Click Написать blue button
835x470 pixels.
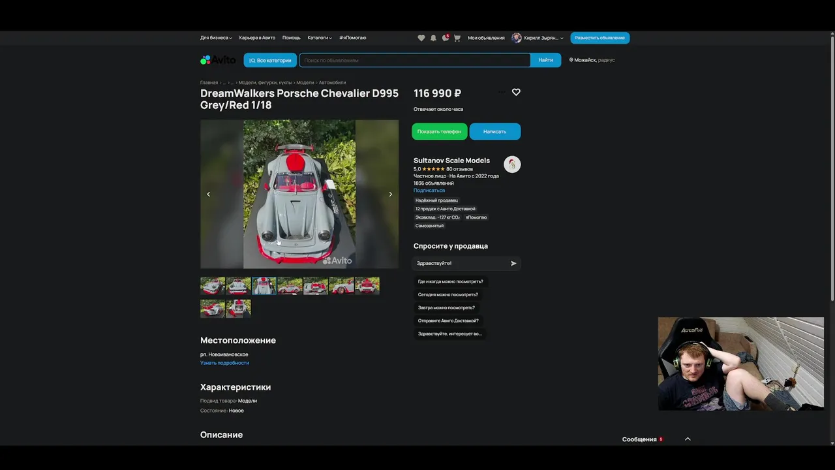tap(495, 131)
